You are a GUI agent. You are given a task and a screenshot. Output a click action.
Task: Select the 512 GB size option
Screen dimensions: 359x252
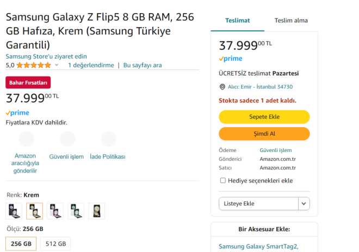click(x=56, y=244)
